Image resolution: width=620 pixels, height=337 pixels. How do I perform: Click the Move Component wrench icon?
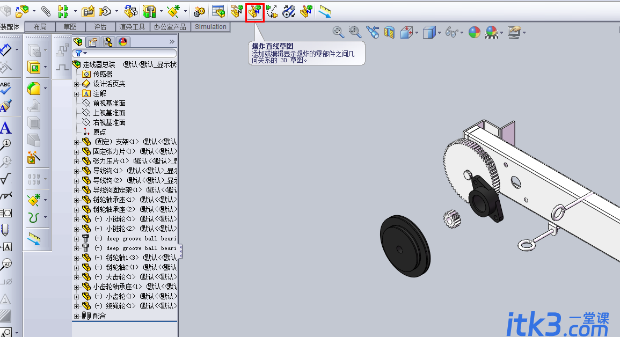105,11
